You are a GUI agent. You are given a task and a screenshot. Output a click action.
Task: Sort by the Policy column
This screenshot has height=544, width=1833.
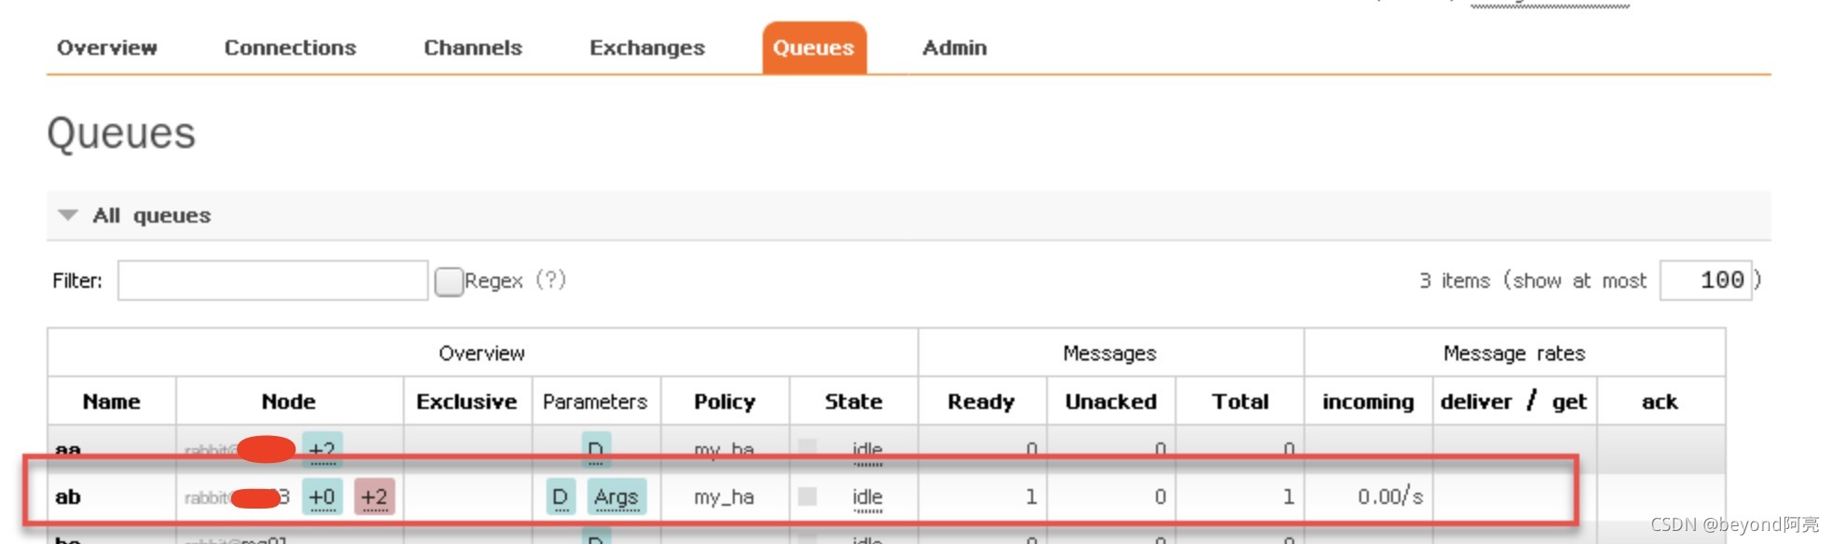click(x=724, y=401)
